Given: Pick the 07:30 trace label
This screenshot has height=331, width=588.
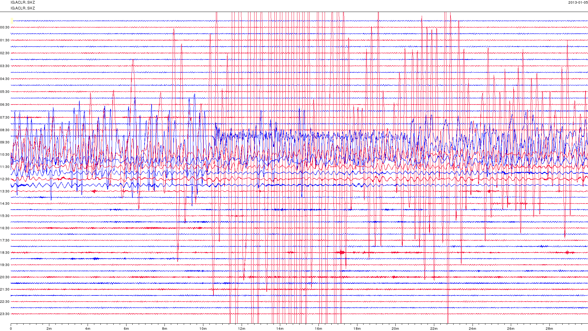Looking at the screenshot, I should (5, 118).
